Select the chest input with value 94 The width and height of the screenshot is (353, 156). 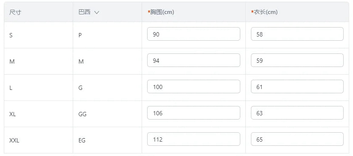[194, 60]
